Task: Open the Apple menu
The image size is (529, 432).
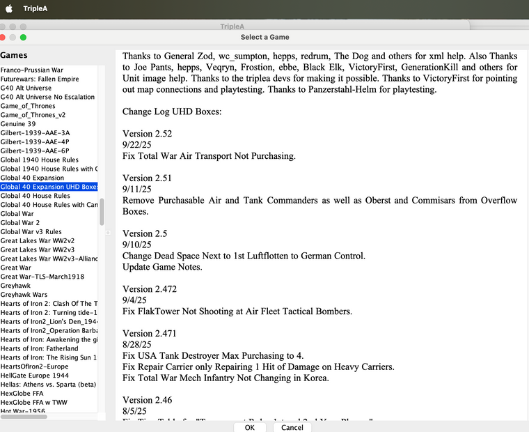Action: (9, 9)
